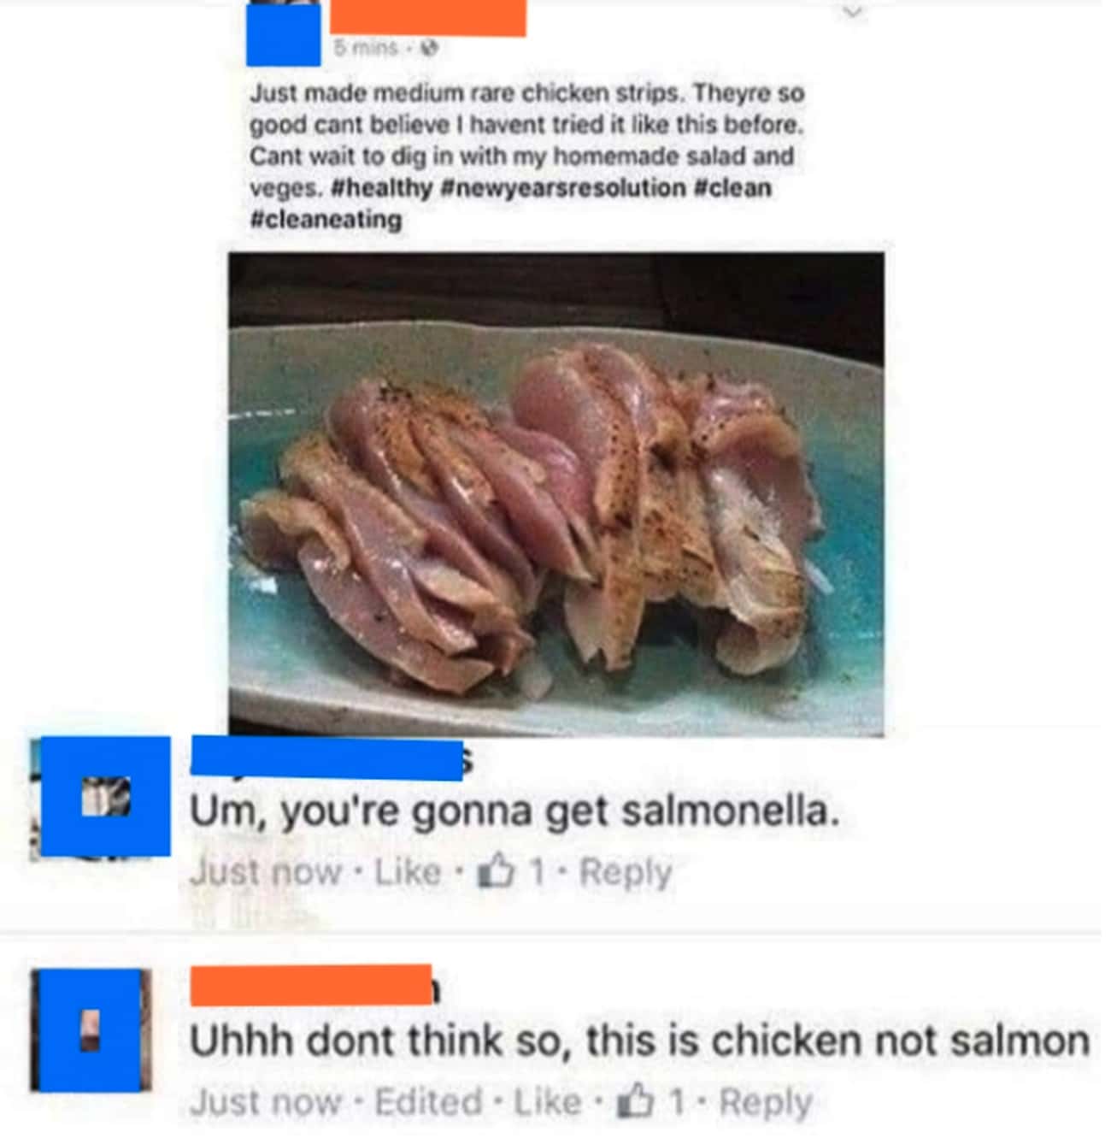Click the post author's name

[x=427, y=19]
